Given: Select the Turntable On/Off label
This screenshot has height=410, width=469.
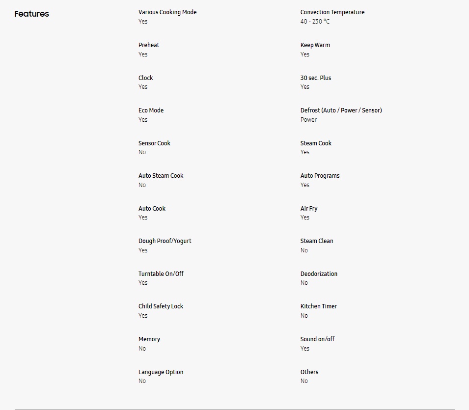Looking at the screenshot, I should 161,274.
